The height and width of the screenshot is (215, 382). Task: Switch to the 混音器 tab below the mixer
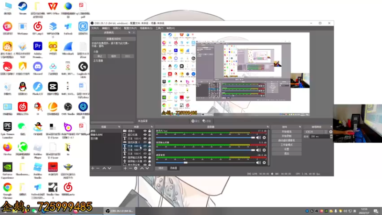(173, 168)
